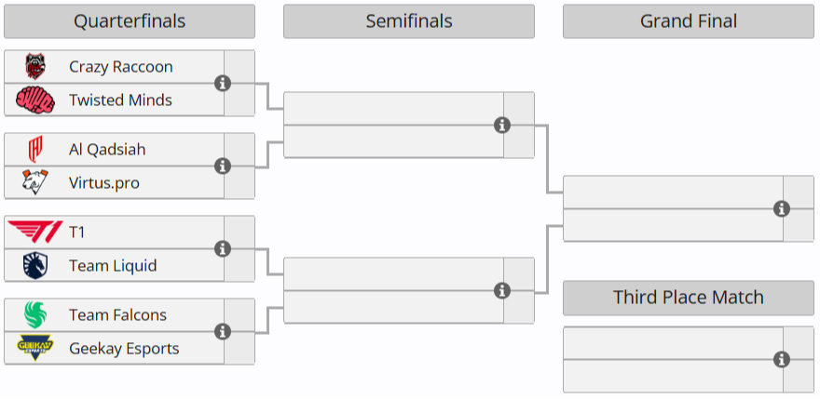Image resolution: width=820 pixels, height=399 pixels.
Task: Select the Quarterfinals column header
Action: pos(130,21)
